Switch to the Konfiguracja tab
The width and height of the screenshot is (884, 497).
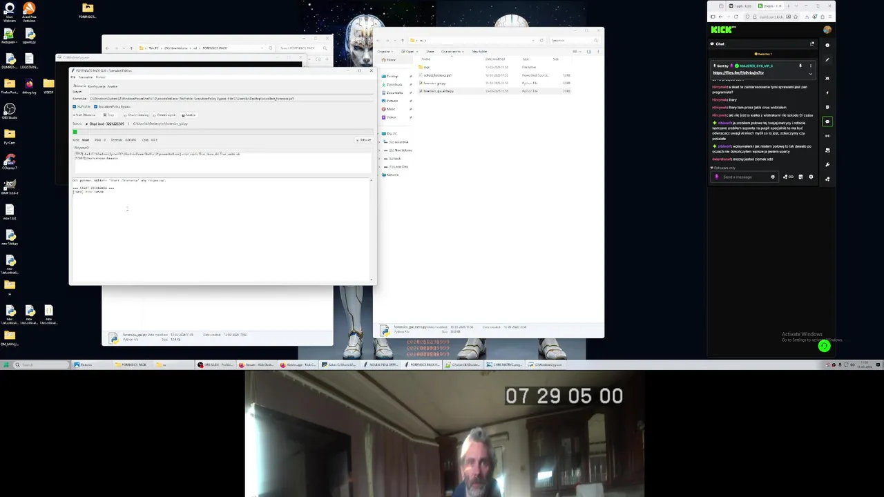(x=97, y=86)
